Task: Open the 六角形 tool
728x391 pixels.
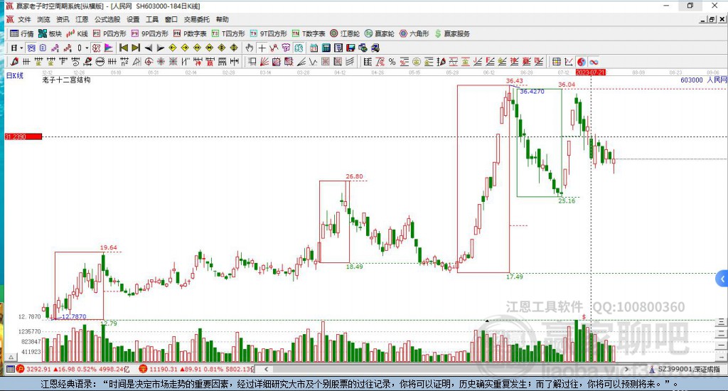Action: pos(414,33)
